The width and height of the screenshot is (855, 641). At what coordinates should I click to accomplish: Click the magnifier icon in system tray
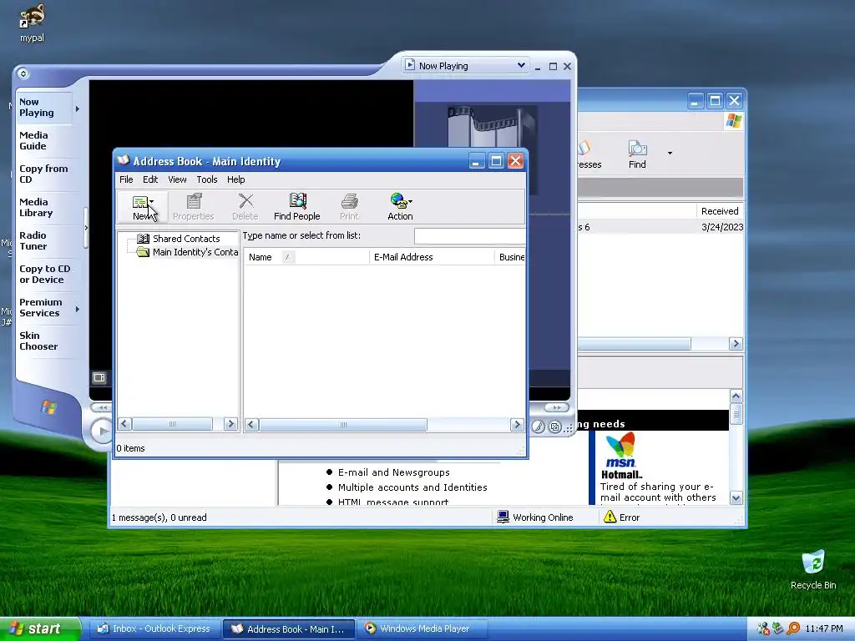(x=793, y=628)
